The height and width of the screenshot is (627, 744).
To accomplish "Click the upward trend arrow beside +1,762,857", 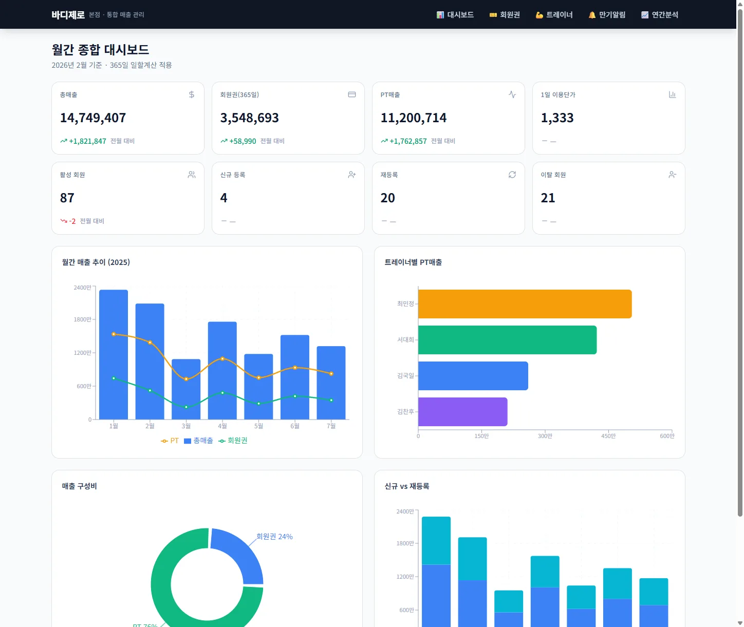I will [x=384, y=141].
